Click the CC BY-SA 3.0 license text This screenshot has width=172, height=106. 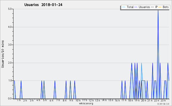(163, 104)
